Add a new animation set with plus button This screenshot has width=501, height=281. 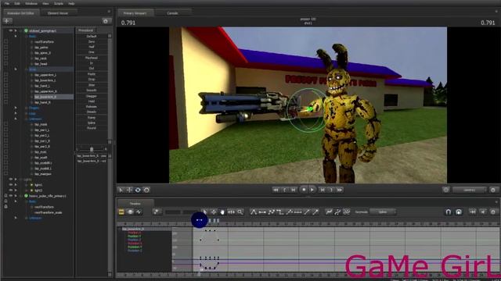coord(7,21)
